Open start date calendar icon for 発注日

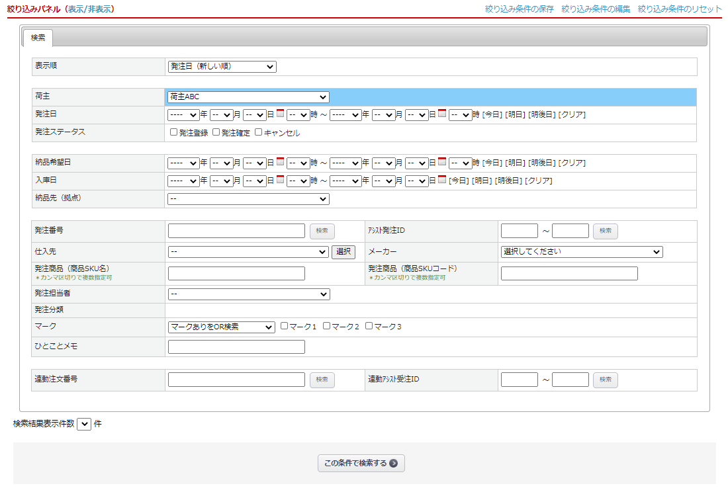(x=280, y=114)
